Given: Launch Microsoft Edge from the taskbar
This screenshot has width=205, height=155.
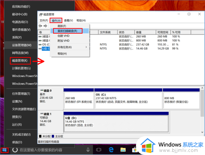Looking at the screenshot, I should point(111,150).
